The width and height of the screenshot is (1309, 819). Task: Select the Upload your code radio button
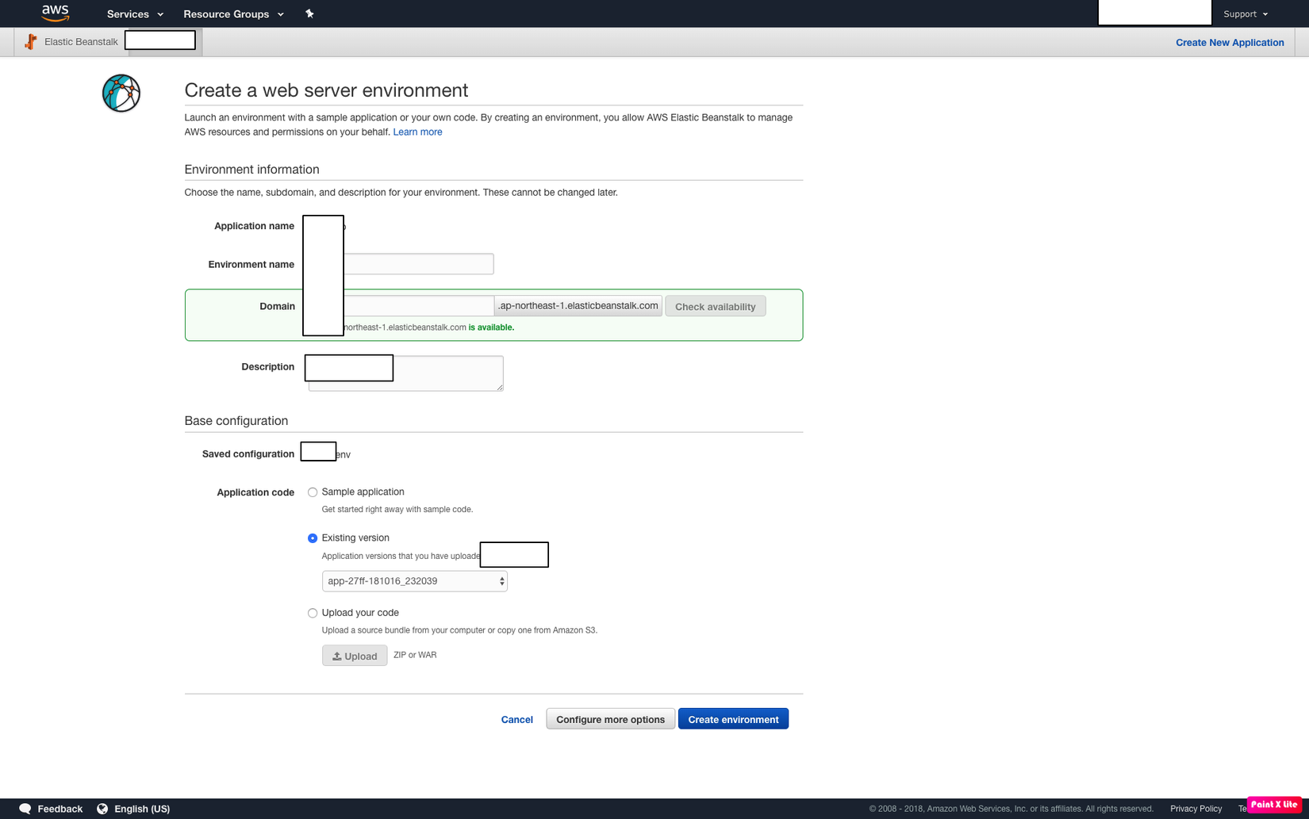tap(313, 613)
